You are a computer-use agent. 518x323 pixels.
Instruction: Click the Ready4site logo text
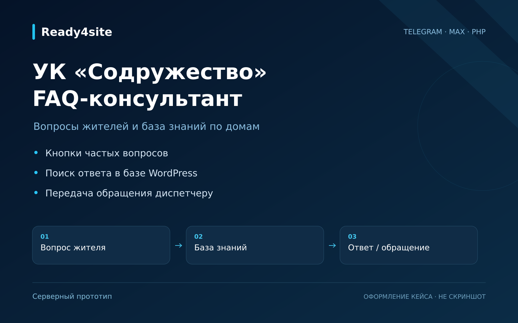pyautogui.click(x=77, y=32)
